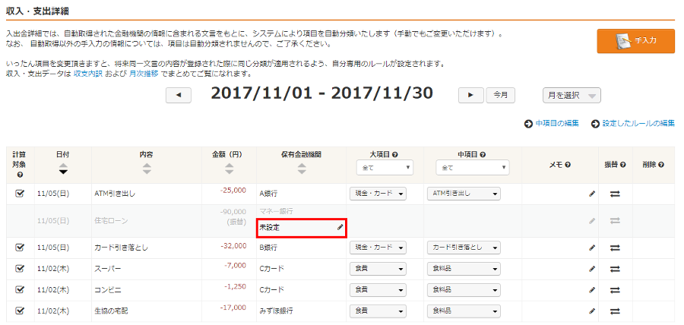
Task: Sort by 日付 column arrows
Action: (x=62, y=169)
